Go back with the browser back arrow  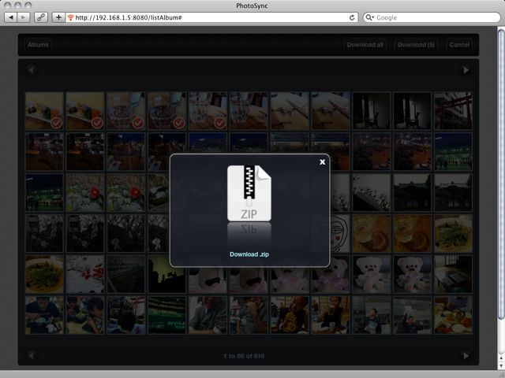(x=10, y=17)
